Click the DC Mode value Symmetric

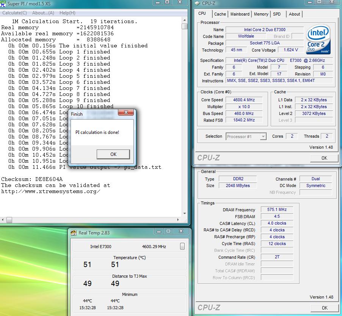point(315,186)
